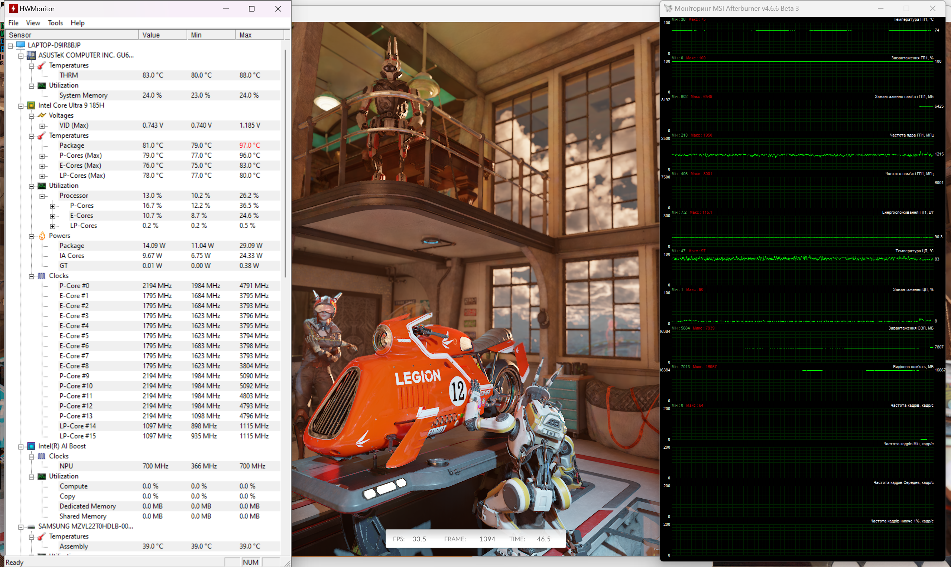The image size is (951, 567).
Task: Click the Utilization chart icon under Intel Core Ultra
Action: (42, 185)
